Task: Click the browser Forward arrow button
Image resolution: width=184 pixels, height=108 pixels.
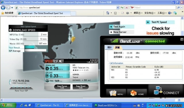Action: [x=8, y=8]
